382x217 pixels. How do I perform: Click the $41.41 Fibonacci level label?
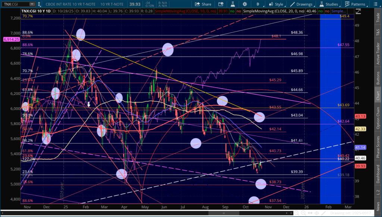[x=297, y=140]
